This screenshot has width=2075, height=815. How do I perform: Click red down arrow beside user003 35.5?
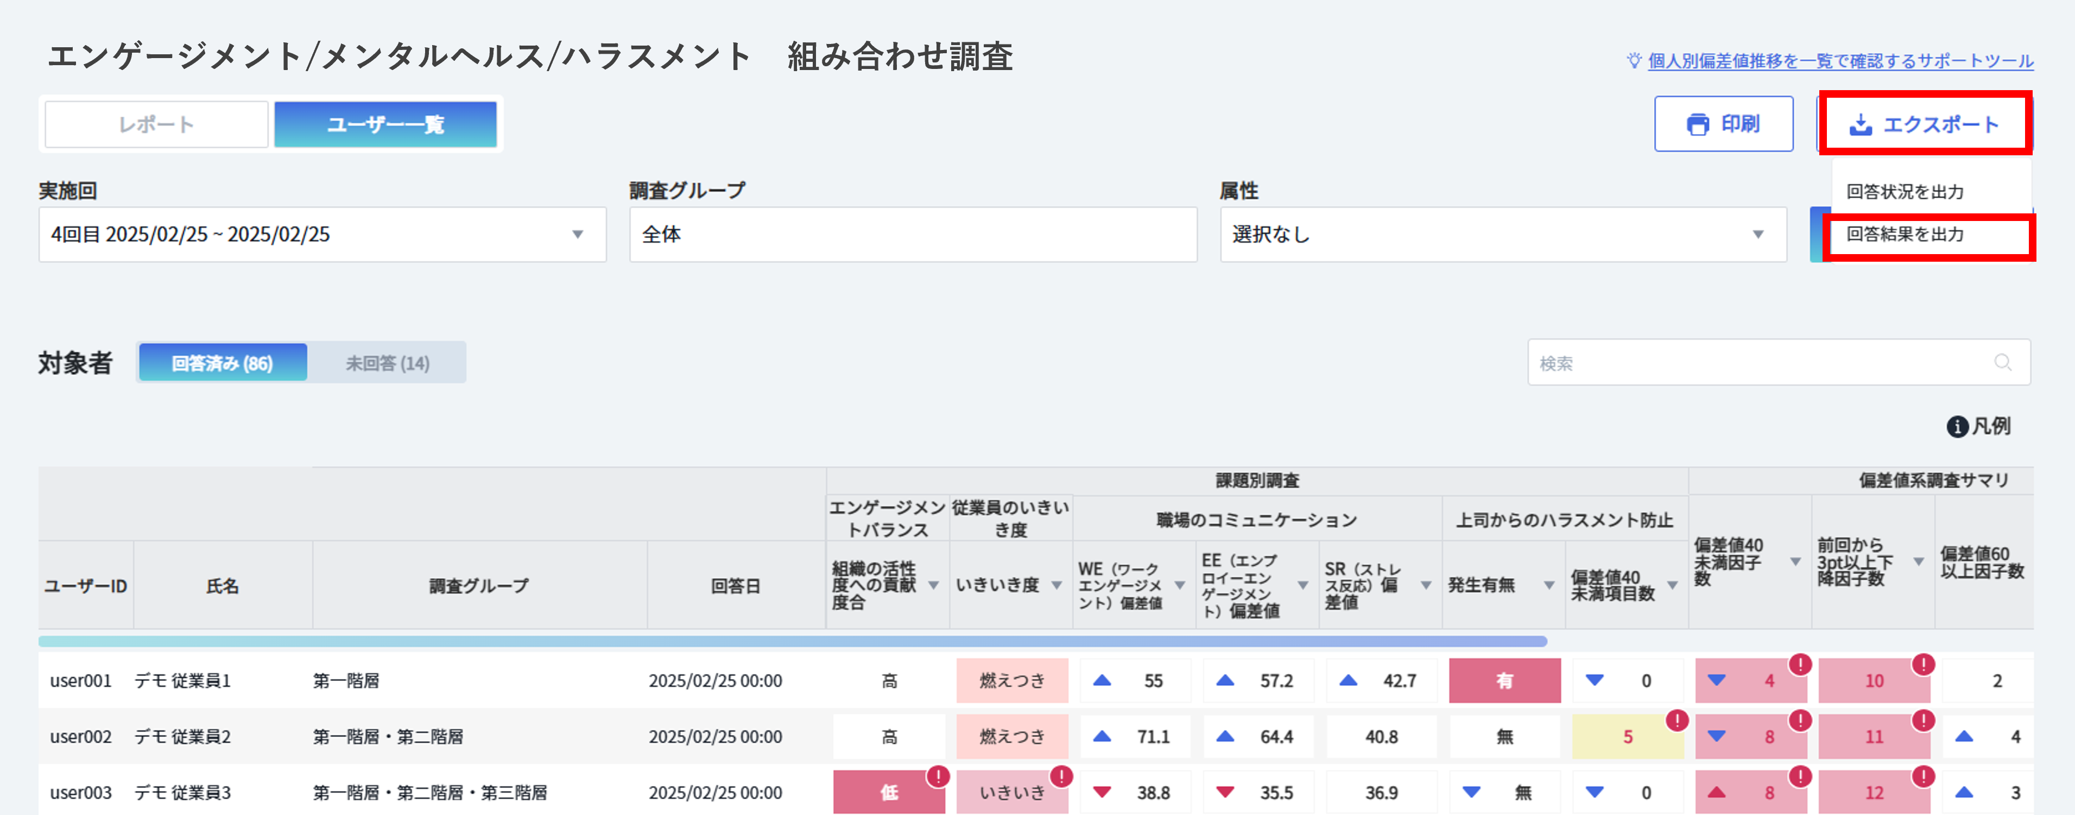(x=1225, y=792)
